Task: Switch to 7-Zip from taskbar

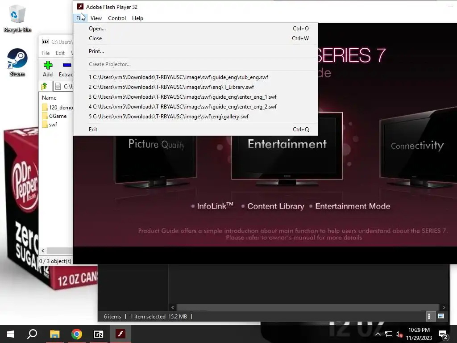Action: (x=99, y=334)
